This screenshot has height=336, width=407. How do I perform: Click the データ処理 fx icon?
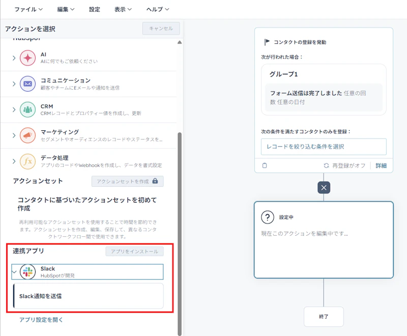28,161
